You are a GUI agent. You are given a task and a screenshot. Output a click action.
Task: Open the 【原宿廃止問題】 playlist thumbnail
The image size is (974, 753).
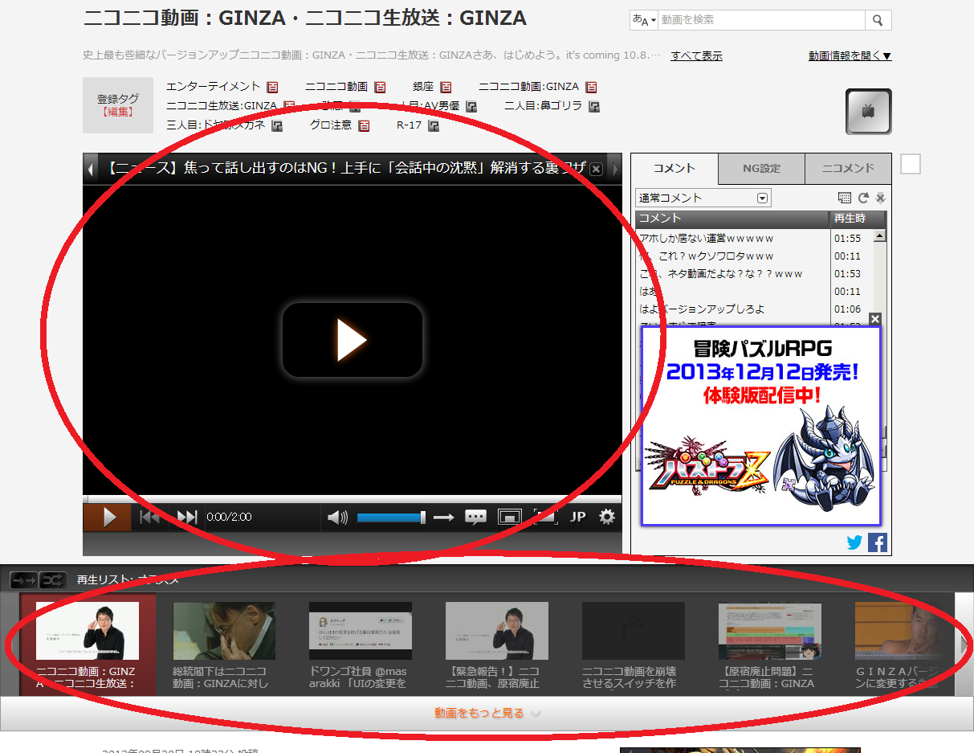click(770, 631)
